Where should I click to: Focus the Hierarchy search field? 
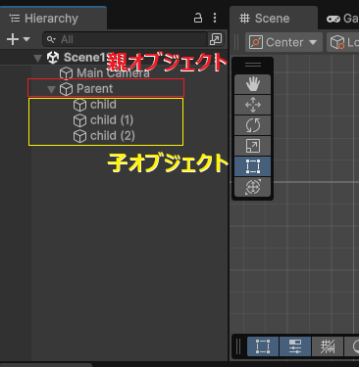click(x=126, y=39)
